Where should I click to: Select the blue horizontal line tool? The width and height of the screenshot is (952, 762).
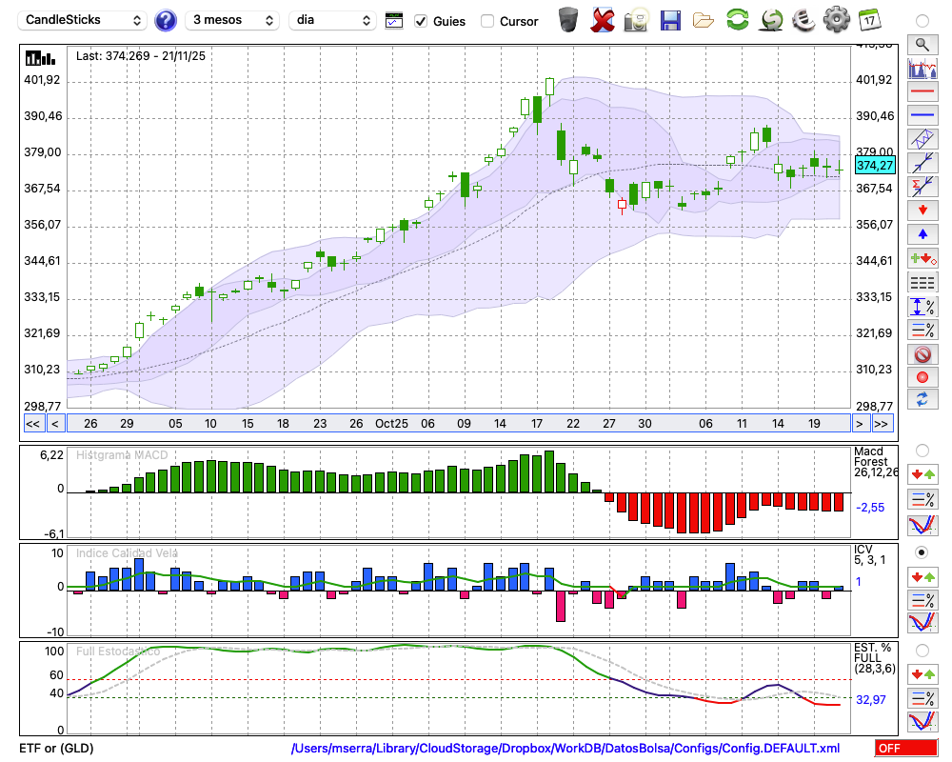coord(922,115)
